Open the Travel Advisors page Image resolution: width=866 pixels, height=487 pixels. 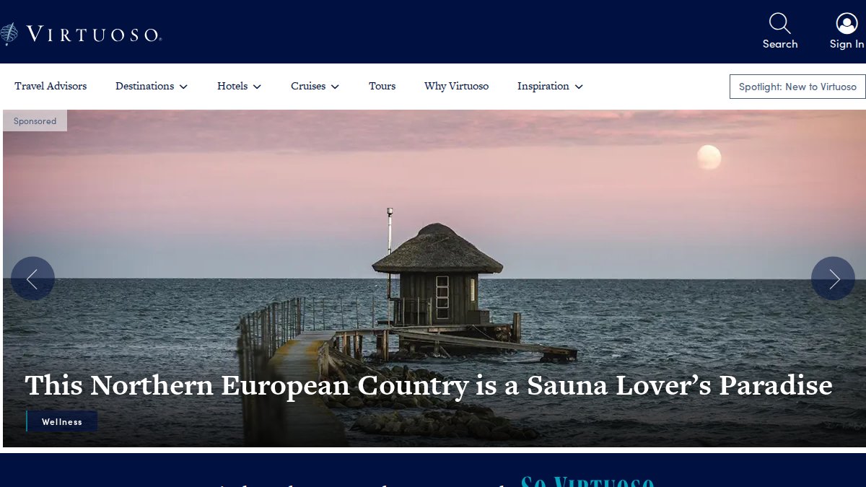tap(51, 86)
